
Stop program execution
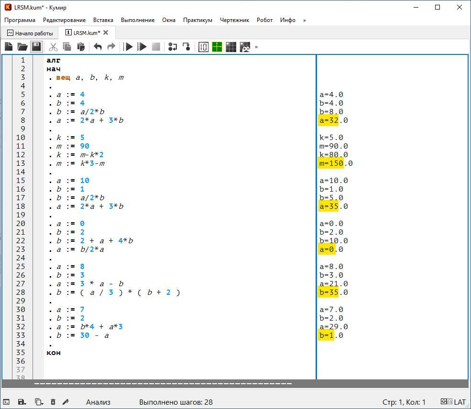click(156, 47)
